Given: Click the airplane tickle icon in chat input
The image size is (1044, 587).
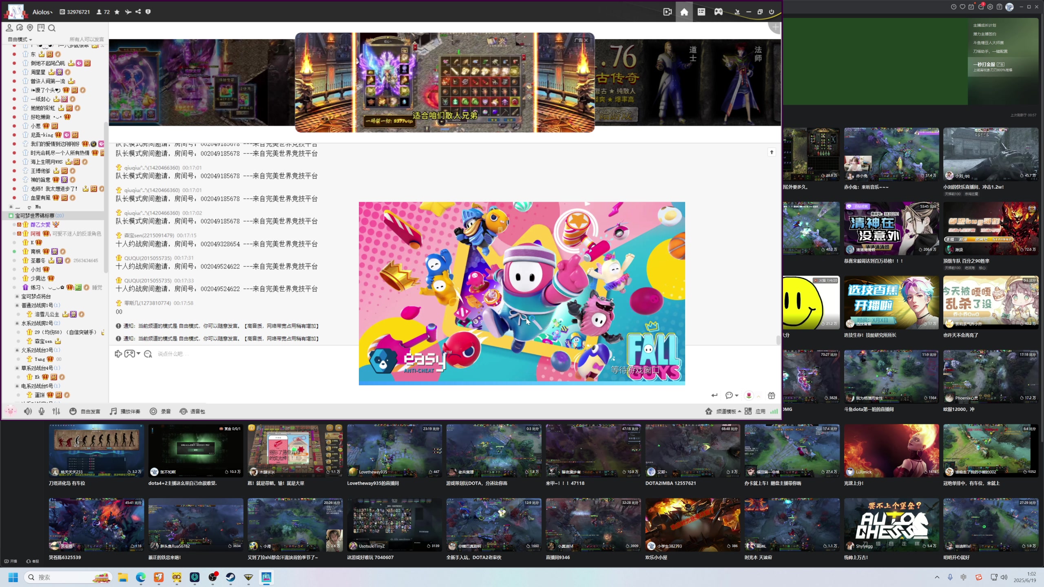Looking at the screenshot, I should (x=118, y=354).
